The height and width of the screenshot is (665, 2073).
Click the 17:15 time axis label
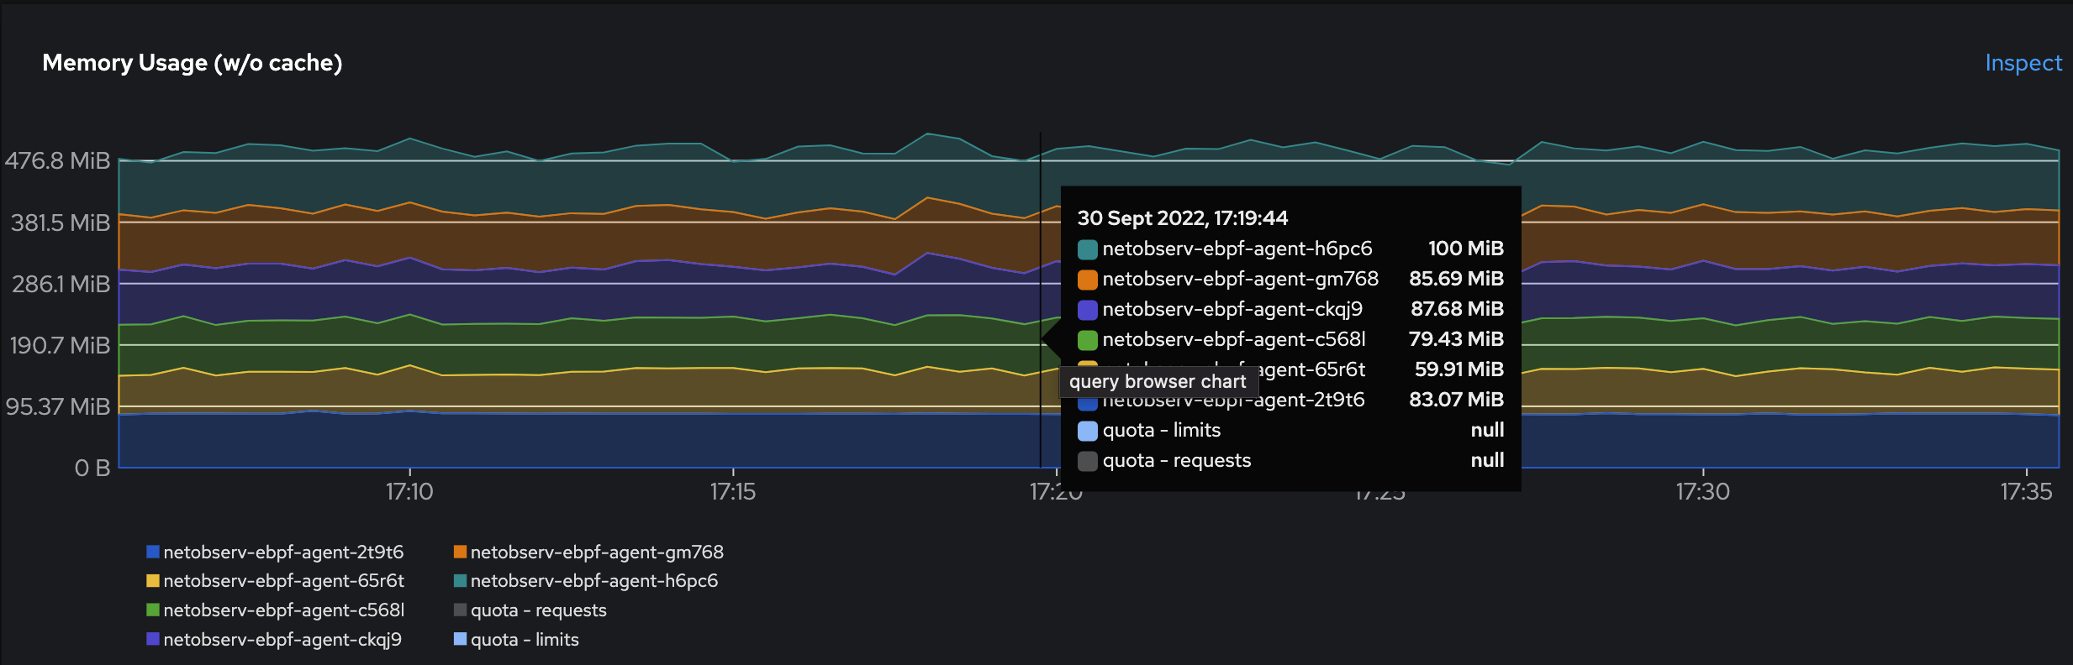pyautogui.click(x=732, y=491)
